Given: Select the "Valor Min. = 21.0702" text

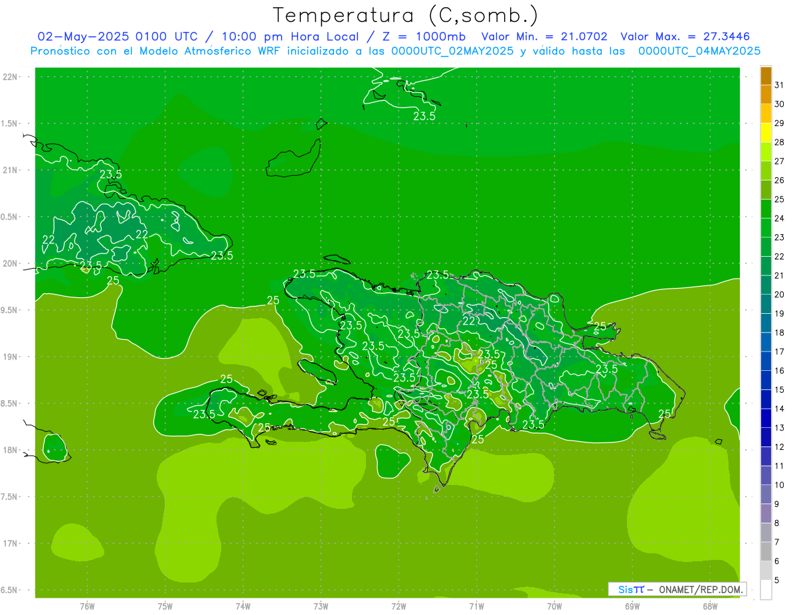Looking at the screenshot, I should (545, 36).
